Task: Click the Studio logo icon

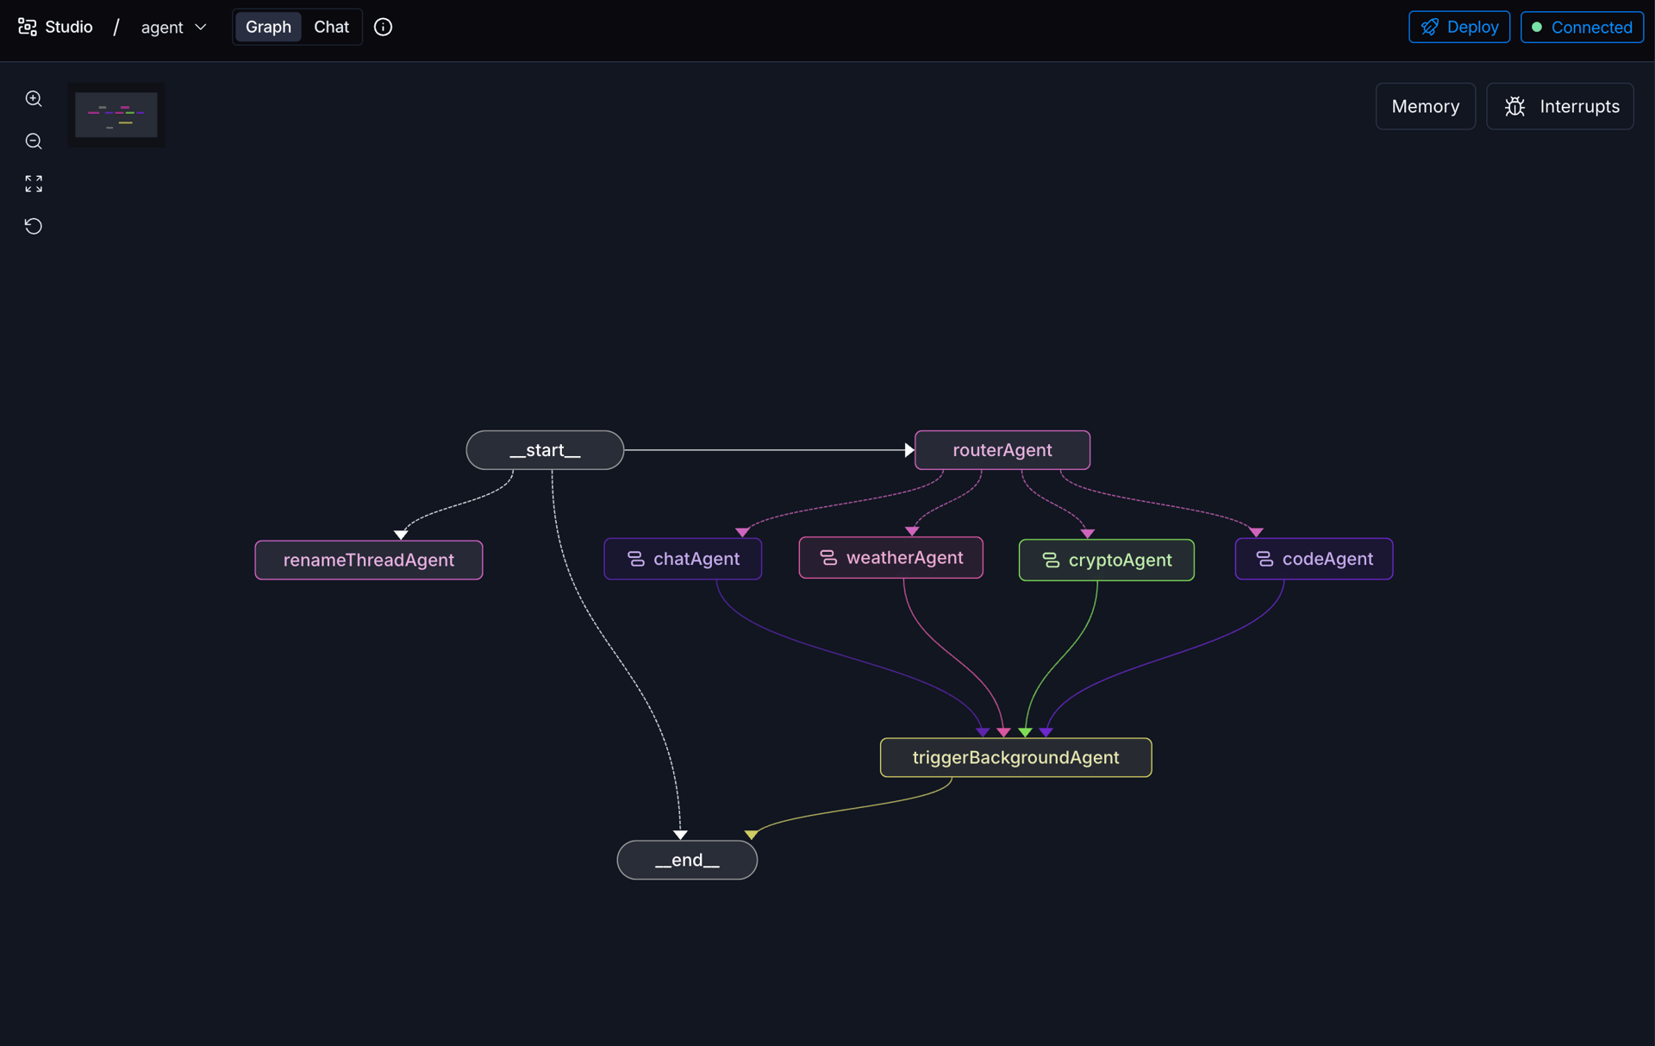Action: click(x=28, y=27)
